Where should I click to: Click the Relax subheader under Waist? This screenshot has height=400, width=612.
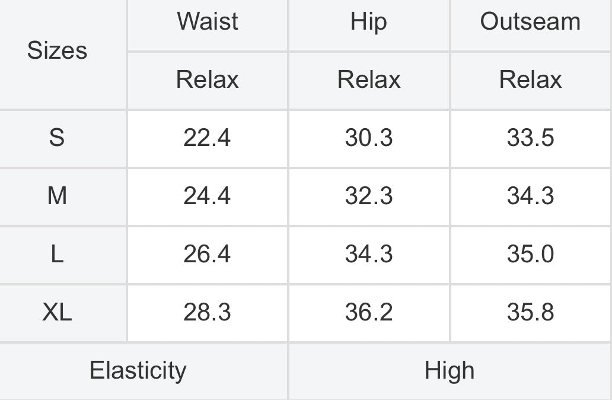tap(207, 80)
